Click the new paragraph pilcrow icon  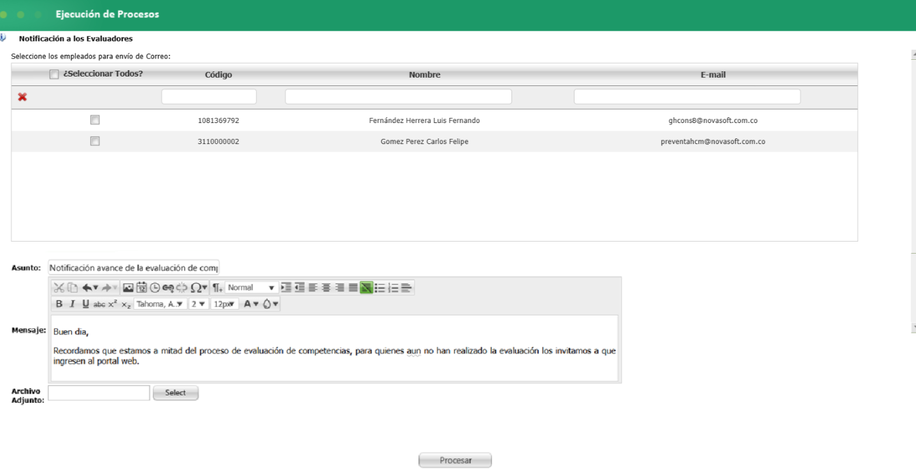pos(217,287)
